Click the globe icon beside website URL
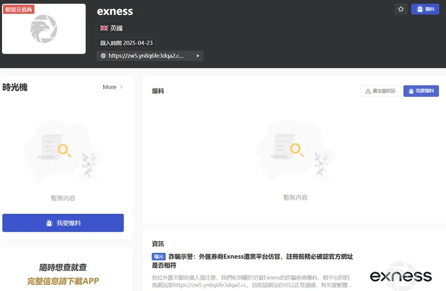 click(x=103, y=56)
